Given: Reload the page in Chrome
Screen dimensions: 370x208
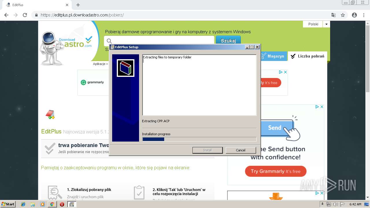Looking at the screenshot, I should coord(25,15).
